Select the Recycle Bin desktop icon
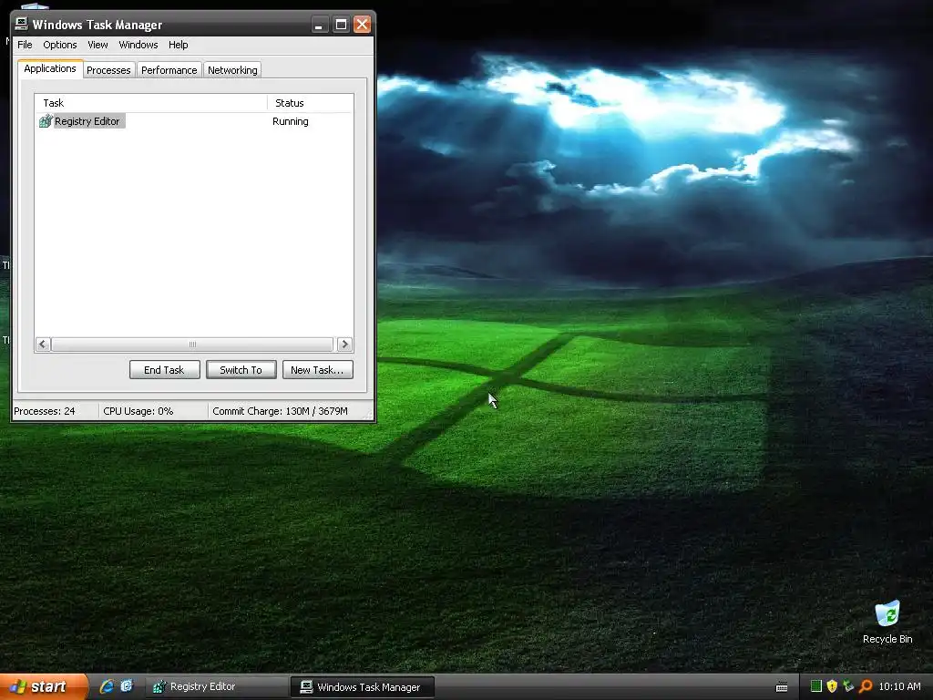The width and height of the screenshot is (933, 700). click(x=887, y=623)
